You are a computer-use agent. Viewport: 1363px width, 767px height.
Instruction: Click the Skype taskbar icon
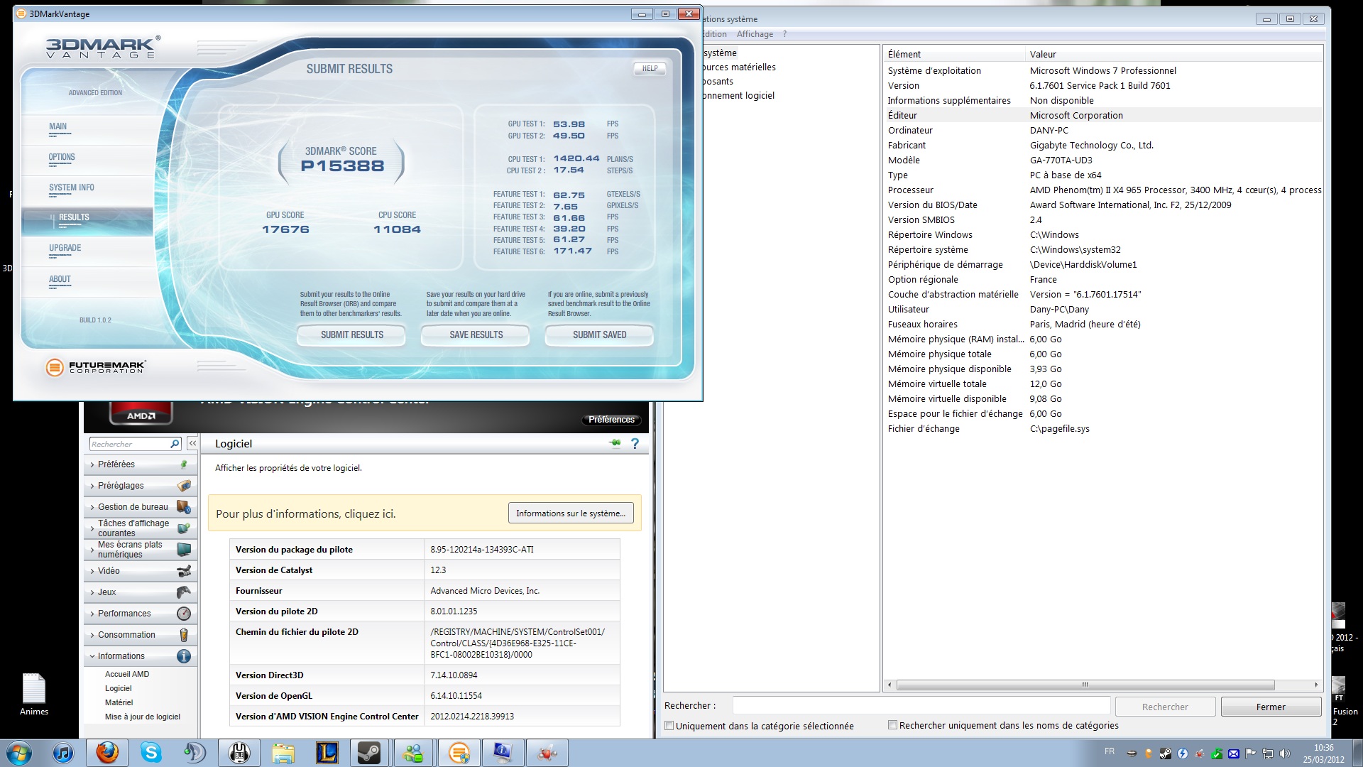[x=150, y=753]
